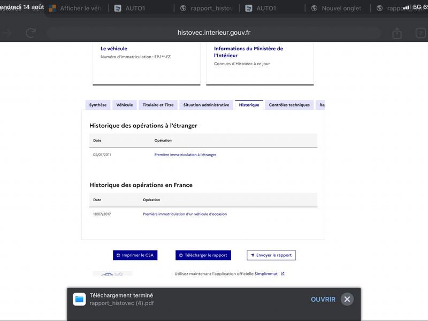Click Envoyer le rapport button
The width and height of the screenshot is (428, 321).
[x=271, y=255]
